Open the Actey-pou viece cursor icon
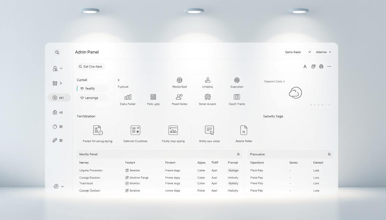 [209, 130]
